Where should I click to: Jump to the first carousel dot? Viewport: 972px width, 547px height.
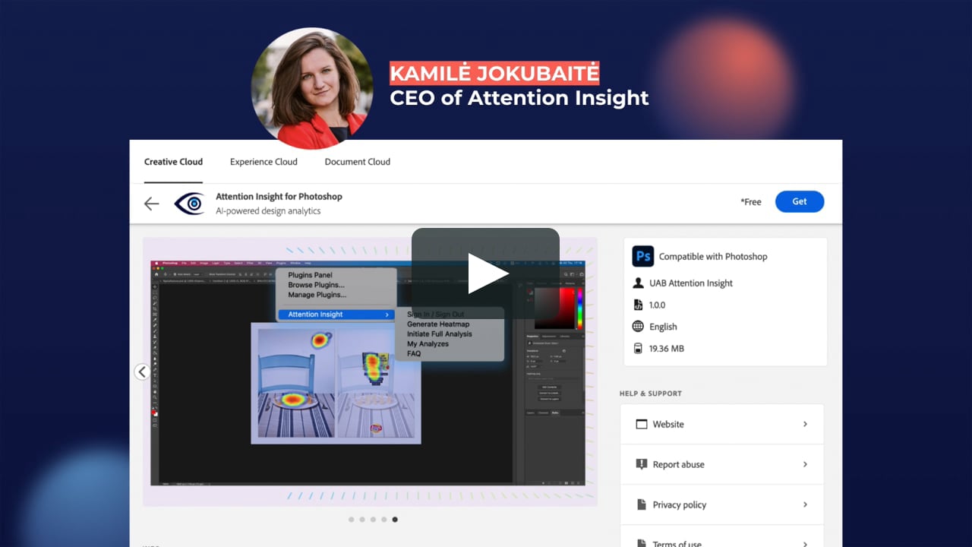point(351,520)
